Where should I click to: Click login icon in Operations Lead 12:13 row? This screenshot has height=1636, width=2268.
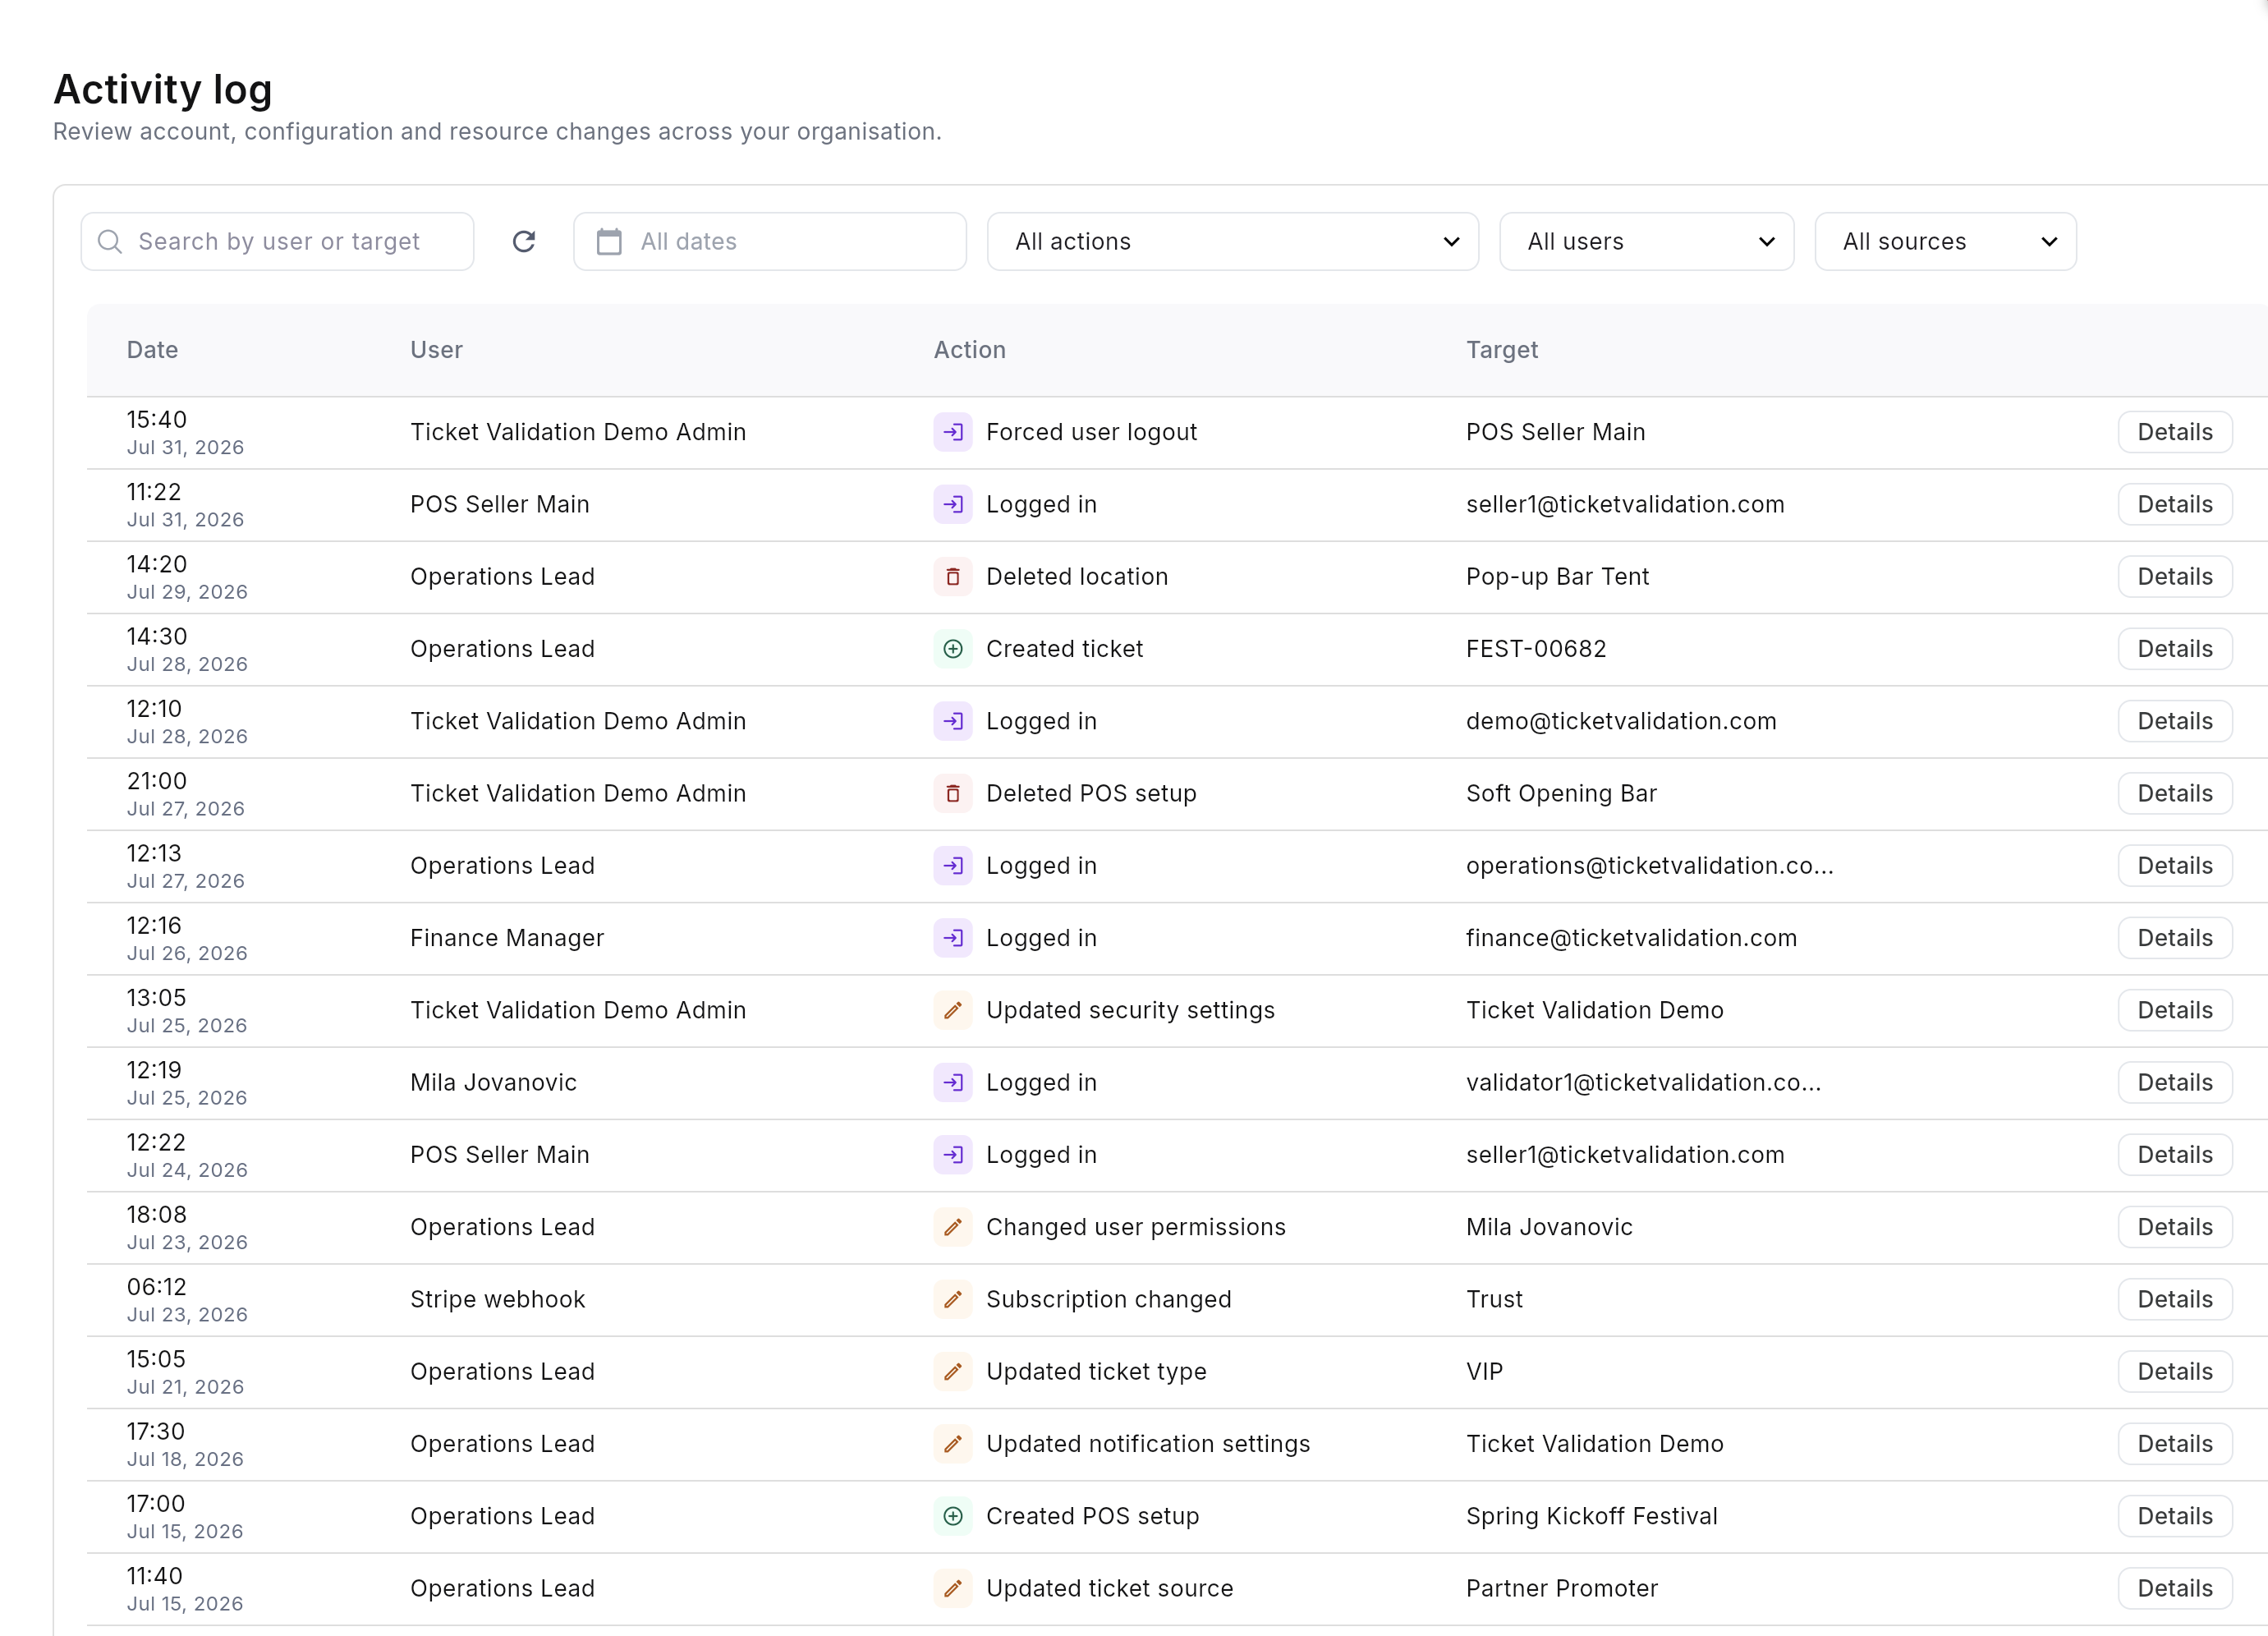[x=953, y=866]
